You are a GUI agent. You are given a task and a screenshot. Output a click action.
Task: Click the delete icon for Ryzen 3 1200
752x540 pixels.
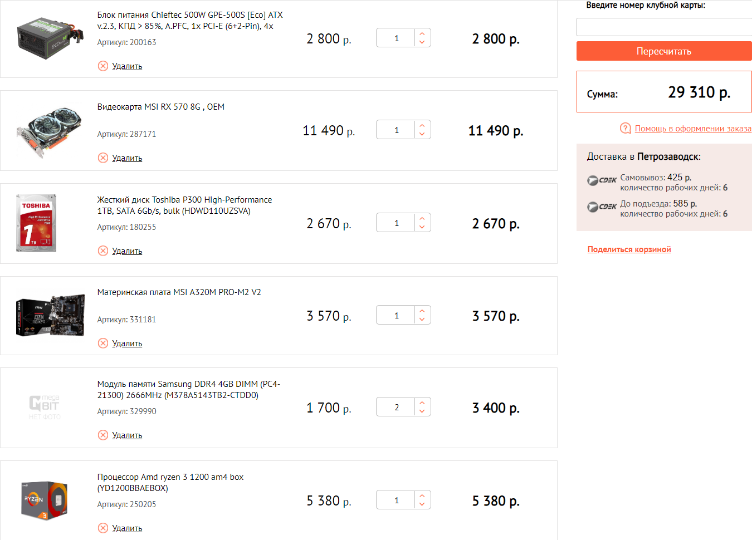click(103, 528)
